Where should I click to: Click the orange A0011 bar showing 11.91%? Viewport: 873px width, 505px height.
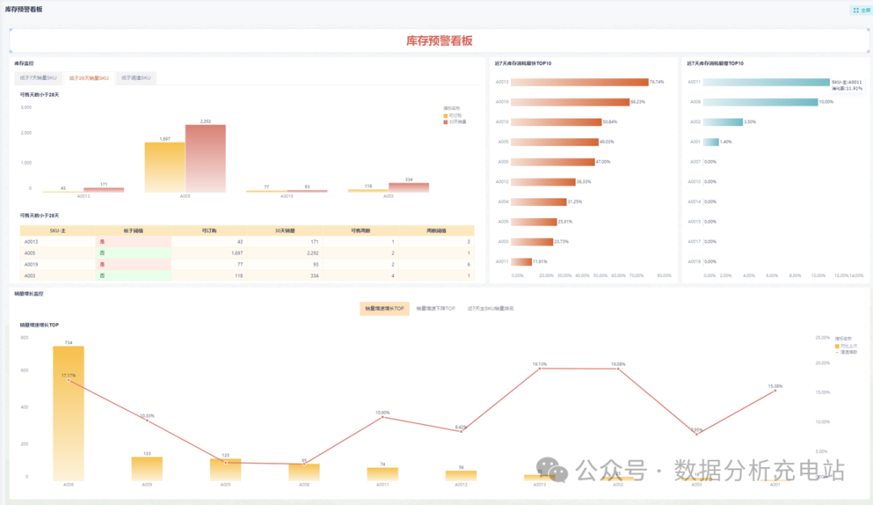point(521,262)
